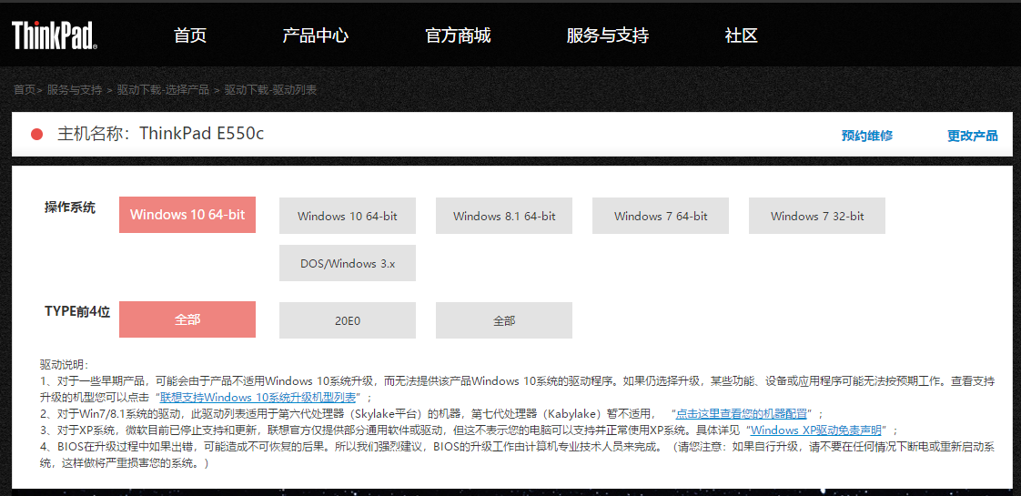Click the 预约维修 link
1021x496 pixels.
click(866, 136)
